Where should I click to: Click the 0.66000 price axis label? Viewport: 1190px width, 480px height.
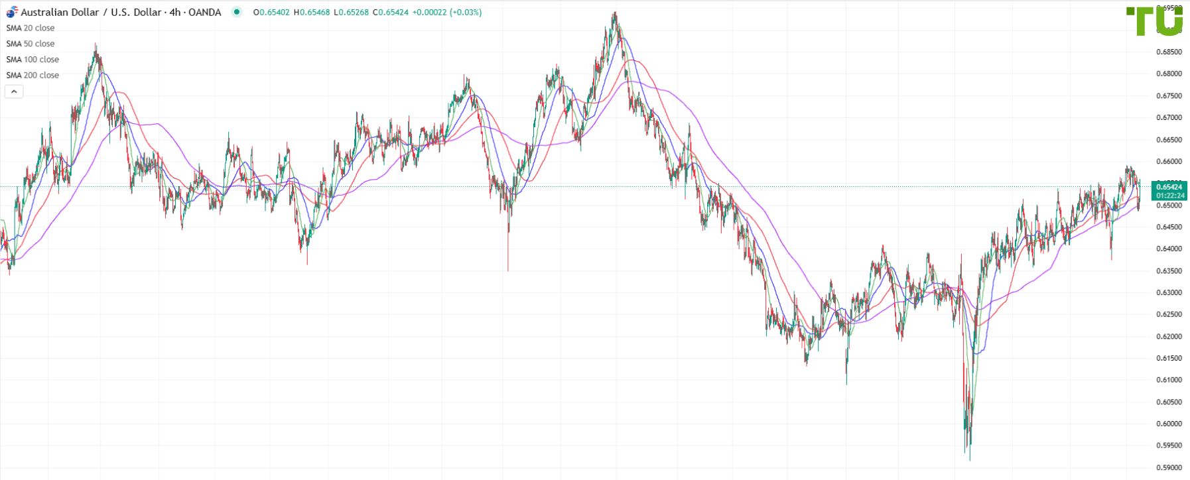1169,161
